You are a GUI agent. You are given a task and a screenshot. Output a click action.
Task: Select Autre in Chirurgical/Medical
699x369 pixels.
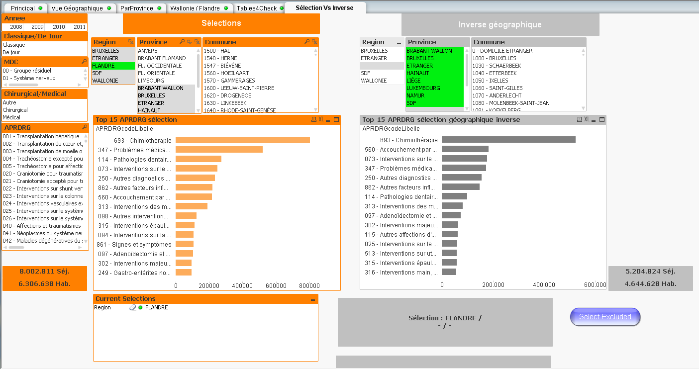(x=45, y=102)
